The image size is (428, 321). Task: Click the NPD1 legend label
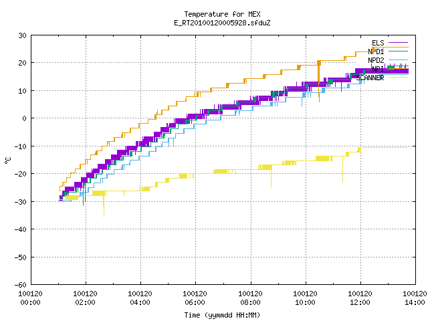point(376,51)
